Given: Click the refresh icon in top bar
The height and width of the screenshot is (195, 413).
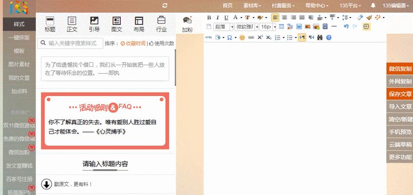Looking at the screenshot, I should [165, 5].
